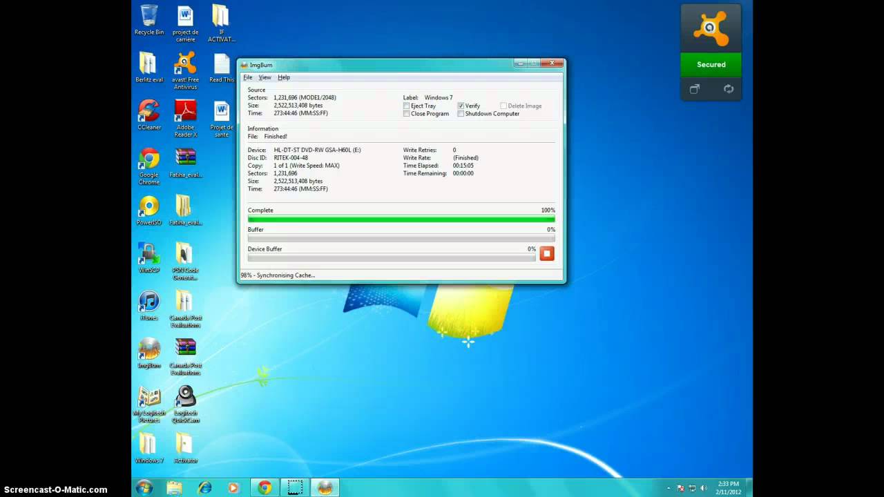Click the Google Chrome desktop shortcut
Image resolution: width=884 pixels, height=497 pixels.
(x=149, y=166)
